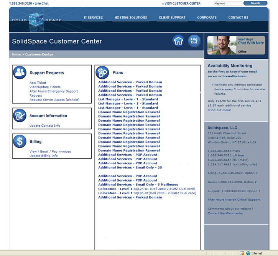This screenshot has height=256, width=278.
Task: Click the SolidSpace cube logo
Action: [36, 20]
